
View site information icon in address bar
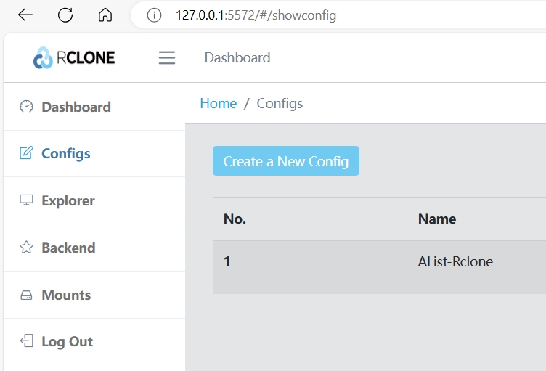click(x=154, y=15)
